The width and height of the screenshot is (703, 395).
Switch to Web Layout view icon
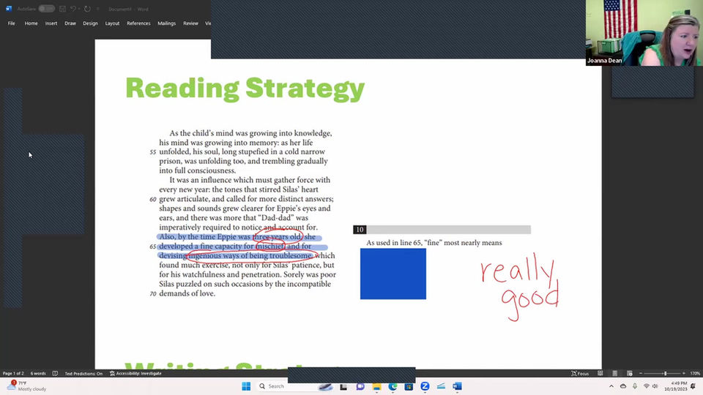pyautogui.click(x=630, y=373)
